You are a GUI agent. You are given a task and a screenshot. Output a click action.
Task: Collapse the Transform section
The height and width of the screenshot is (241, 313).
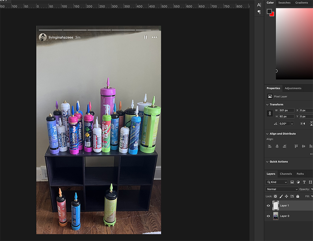click(x=267, y=104)
